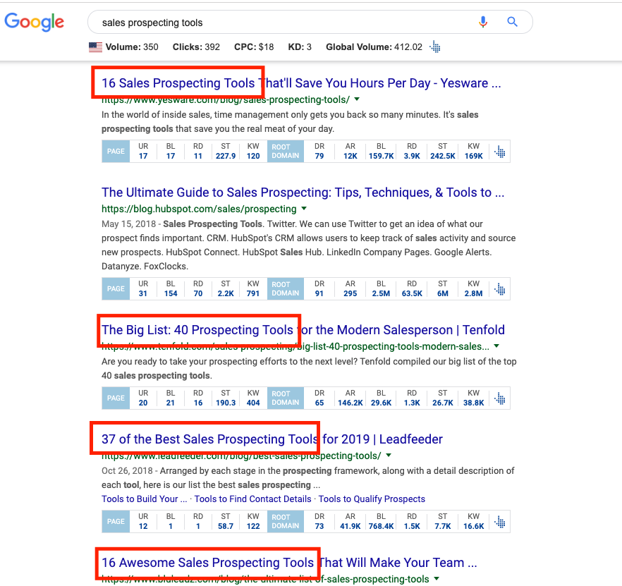Click the CPC: $18 metric
622x586 pixels.
point(254,47)
